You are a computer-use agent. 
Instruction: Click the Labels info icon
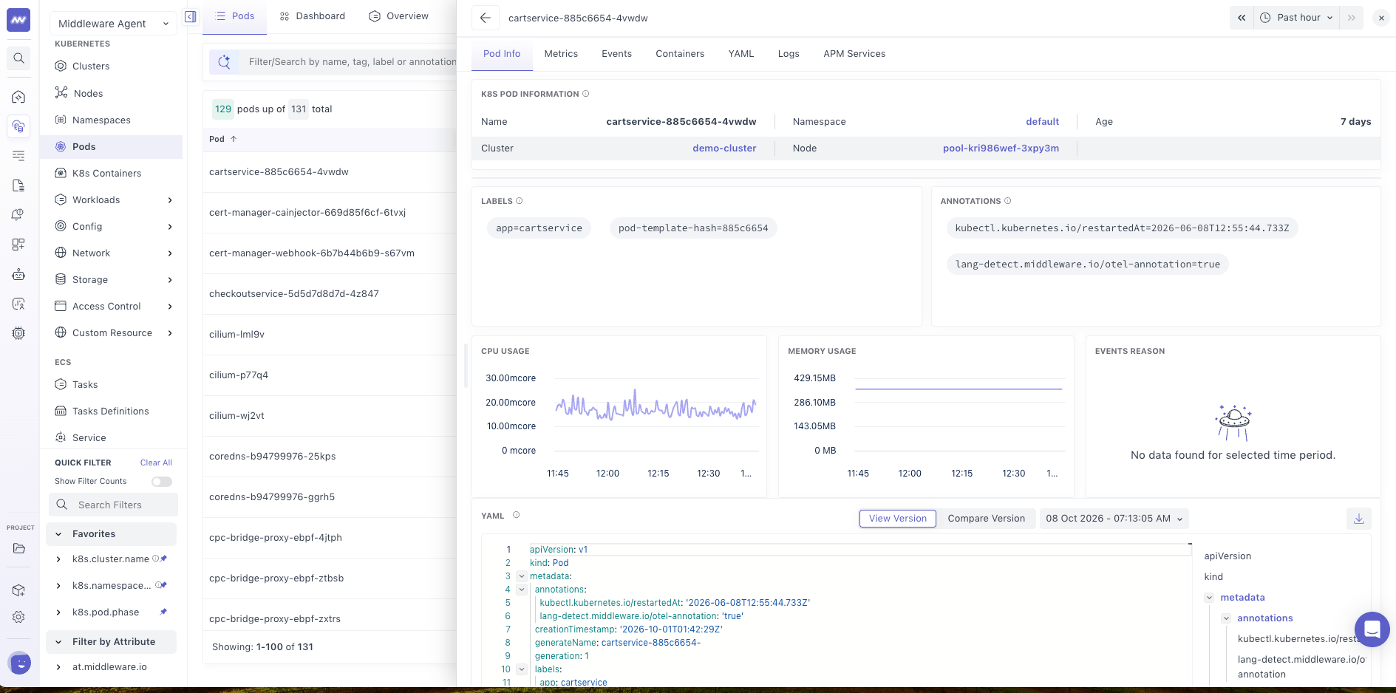(x=519, y=201)
